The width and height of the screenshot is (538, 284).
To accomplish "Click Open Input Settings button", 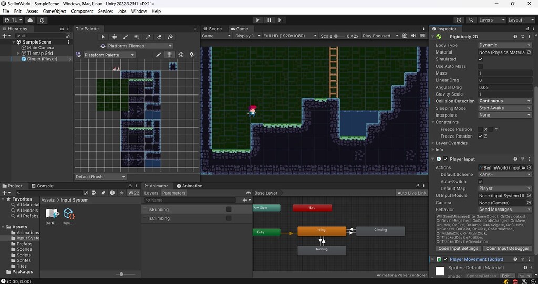I will tap(458, 248).
